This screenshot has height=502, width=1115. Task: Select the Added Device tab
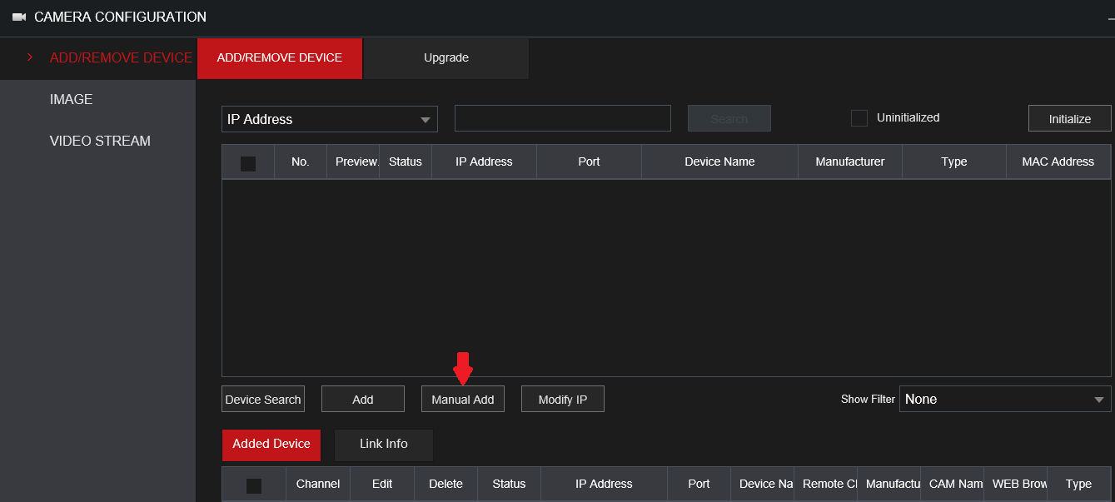point(271,445)
